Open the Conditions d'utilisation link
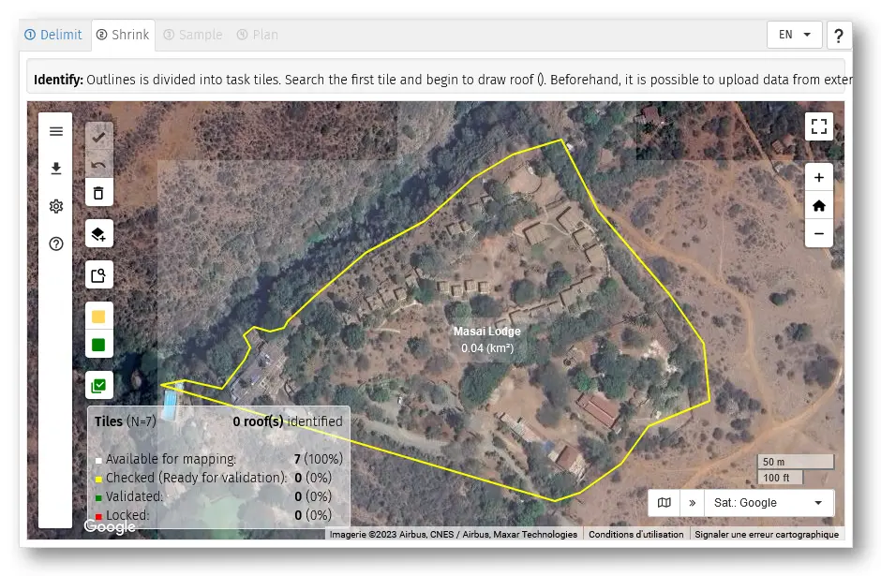Screen dimensions: 881x576 (x=635, y=534)
